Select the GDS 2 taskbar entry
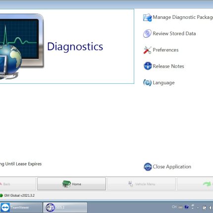This screenshot has height=213, width=213. click(65, 208)
